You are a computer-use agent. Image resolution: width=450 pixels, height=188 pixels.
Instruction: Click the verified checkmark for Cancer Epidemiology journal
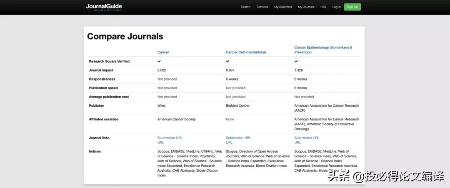(296, 61)
